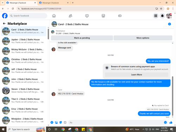Open the Facebook logo home link
176x132 pixels.
pyautogui.click(x=5, y=16)
